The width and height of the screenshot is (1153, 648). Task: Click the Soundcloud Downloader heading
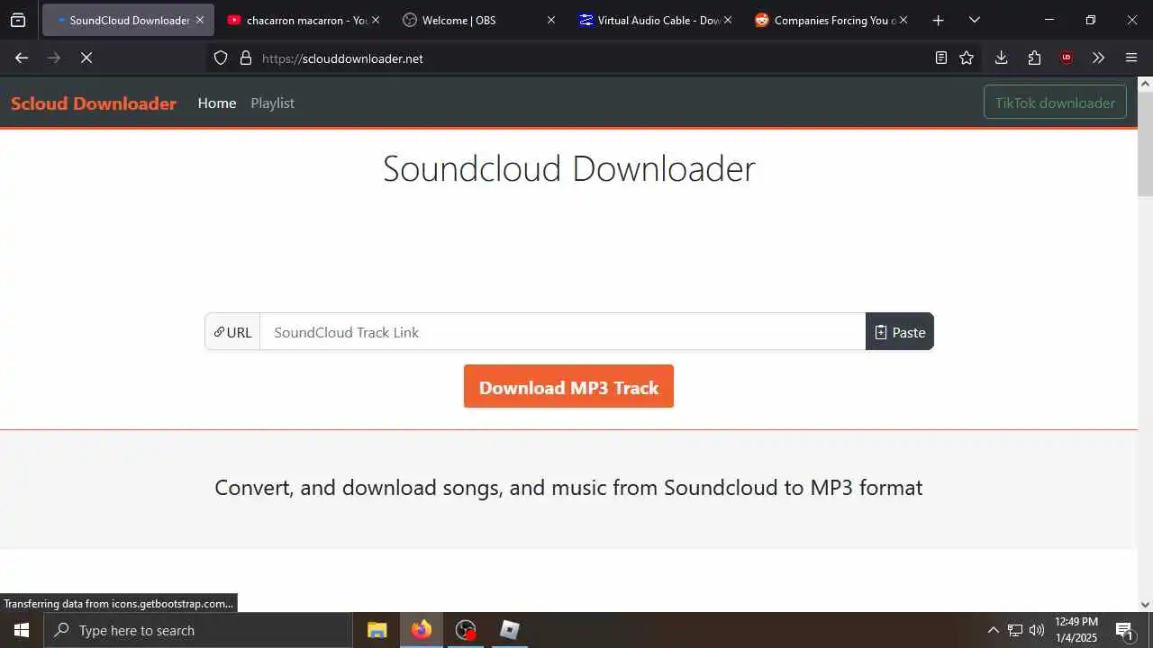pyautogui.click(x=568, y=168)
